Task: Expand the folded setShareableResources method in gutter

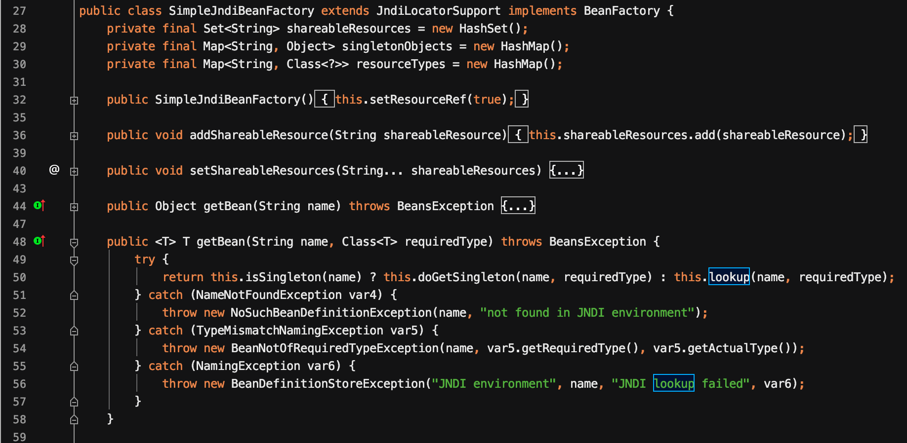Action: click(x=74, y=172)
